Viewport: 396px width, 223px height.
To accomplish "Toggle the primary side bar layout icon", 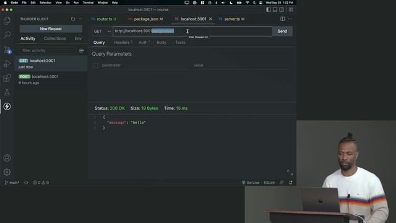I will pyautogui.click(x=269, y=10).
